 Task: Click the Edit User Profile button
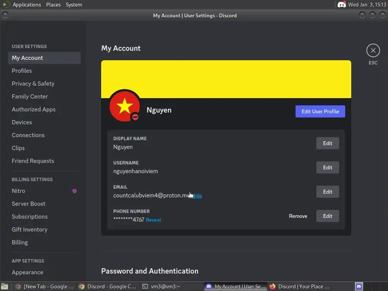(320, 111)
